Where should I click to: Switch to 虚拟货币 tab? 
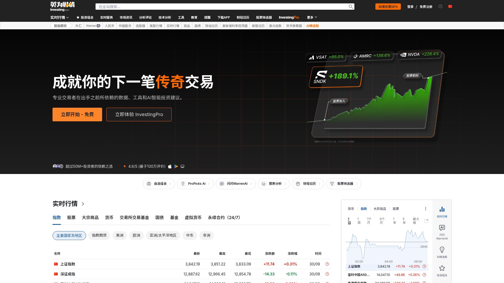193,218
